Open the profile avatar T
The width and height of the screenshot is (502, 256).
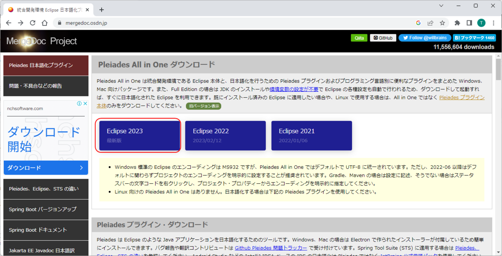[x=481, y=23]
